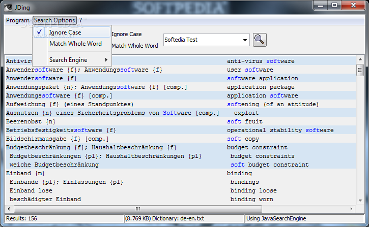Select the "anti-virus software" translation
The width and height of the screenshot is (369, 227).
tap(261, 61)
